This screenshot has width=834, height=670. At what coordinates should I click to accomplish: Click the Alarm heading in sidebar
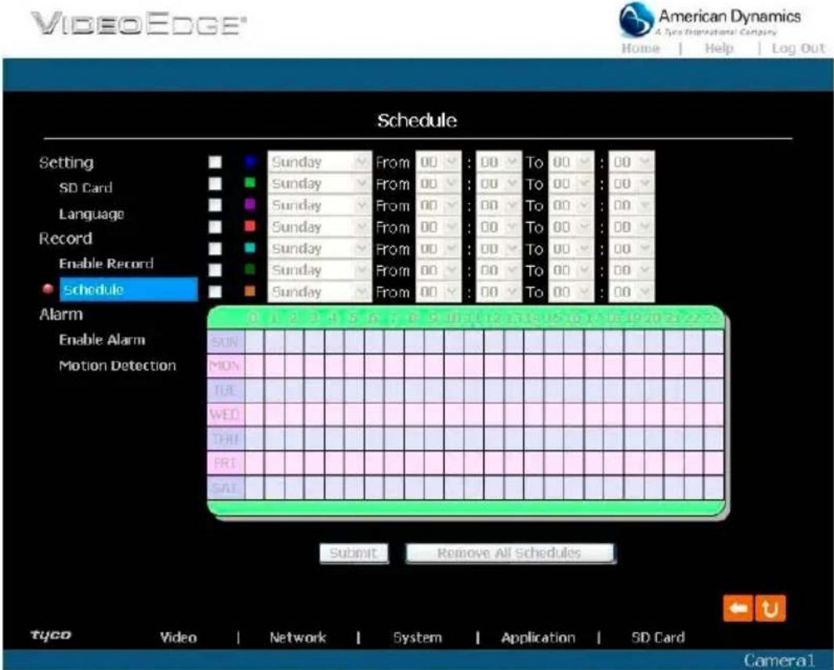(61, 315)
